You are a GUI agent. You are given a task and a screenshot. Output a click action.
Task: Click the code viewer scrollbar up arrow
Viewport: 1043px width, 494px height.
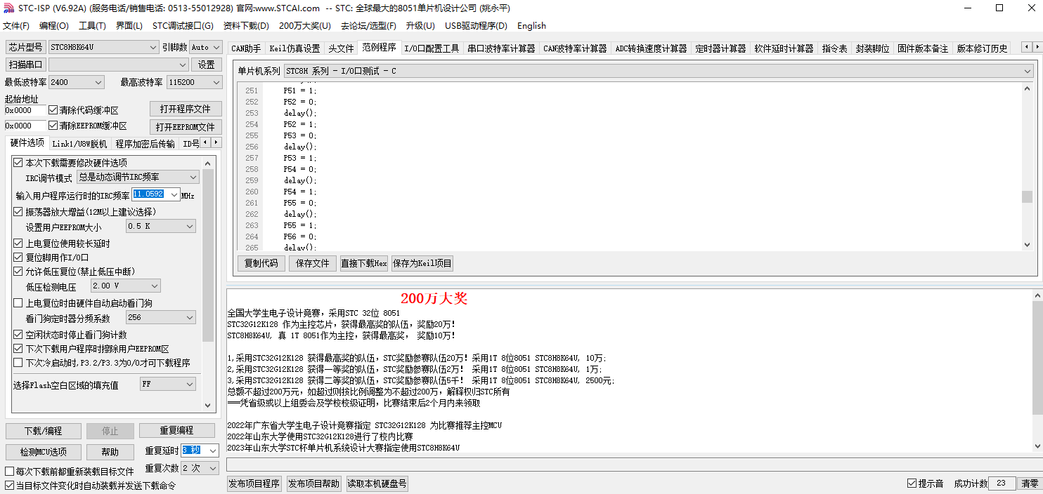1028,88
